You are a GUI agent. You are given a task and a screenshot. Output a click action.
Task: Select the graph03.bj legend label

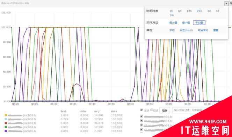[x=22, y=123]
